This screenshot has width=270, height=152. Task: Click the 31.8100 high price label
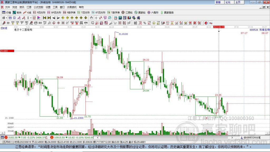coord(123,34)
